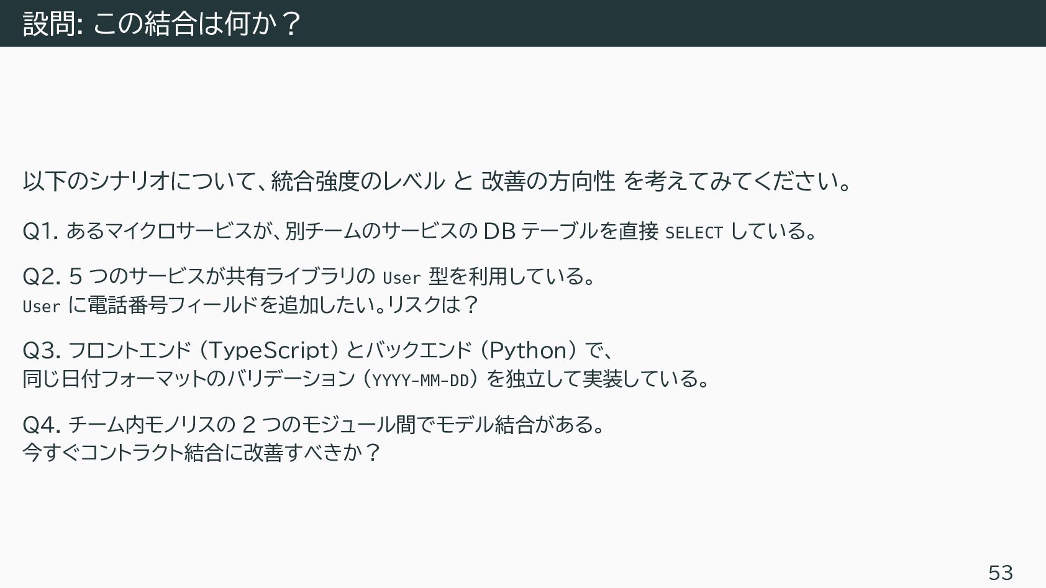Click the Q3. label text
Viewport: 1046px width, 588px height.
pos(42,350)
